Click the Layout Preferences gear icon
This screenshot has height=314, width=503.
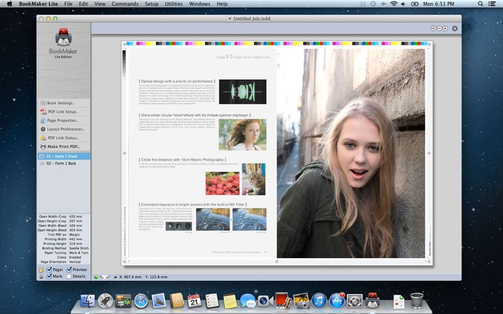pyautogui.click(x=43, y=129)
